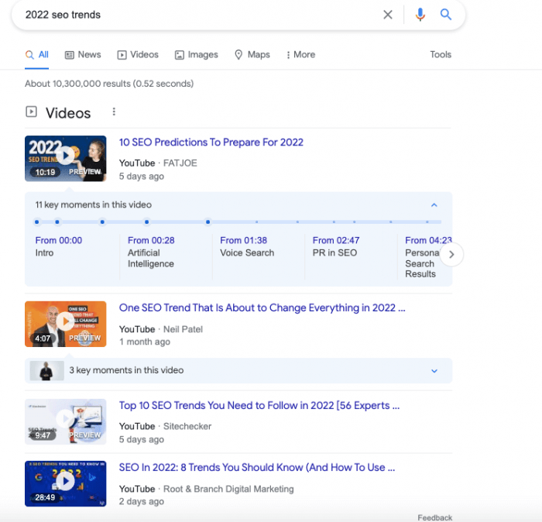This screenshot has height=522, width=542.
Task: Open One SEO Trend That Is About to Change link
Action: click(x=262, y=307)
